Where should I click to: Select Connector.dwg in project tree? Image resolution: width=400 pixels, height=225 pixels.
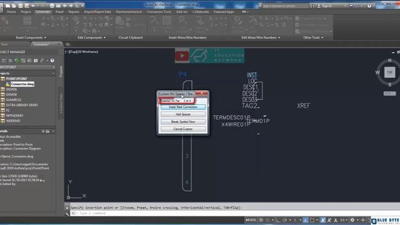(x=22, y=84)
